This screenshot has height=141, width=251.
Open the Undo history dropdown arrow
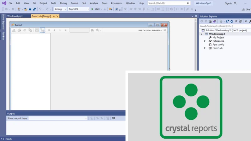44,9
